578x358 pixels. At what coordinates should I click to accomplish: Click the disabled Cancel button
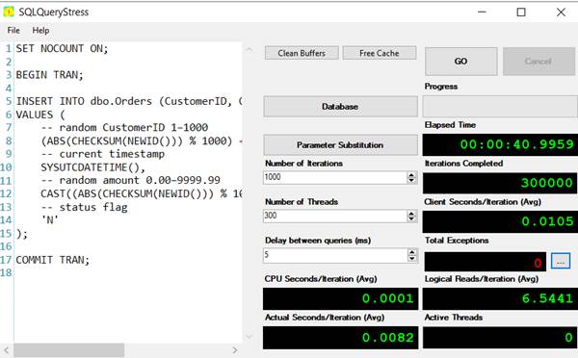[539, 62]
